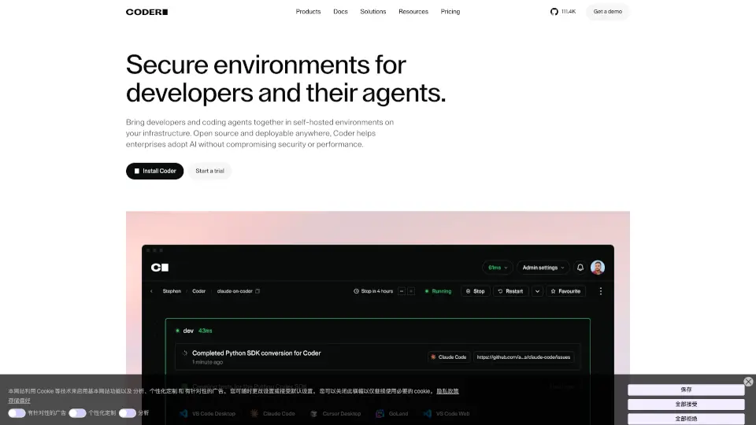Open the user avatar in the dashboard
The height and width of the screenshot is (425, 756).
[598, 268]
